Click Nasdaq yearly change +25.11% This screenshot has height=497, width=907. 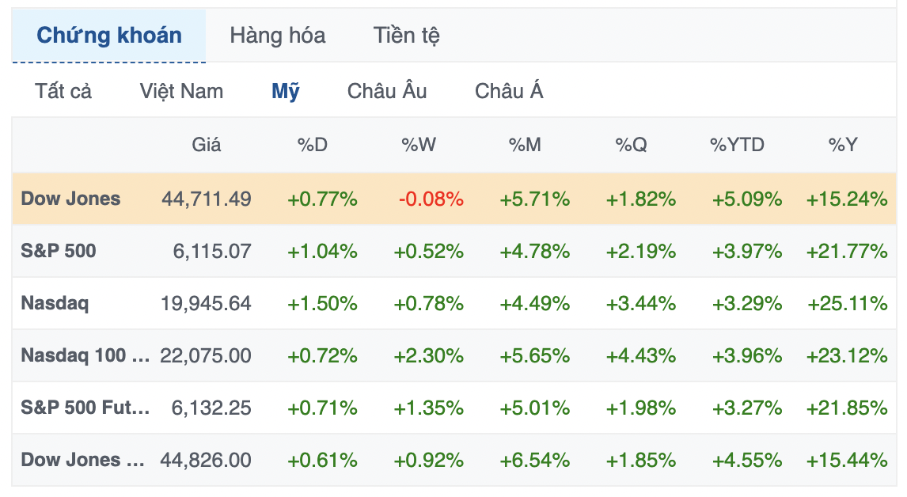point(847,303)
